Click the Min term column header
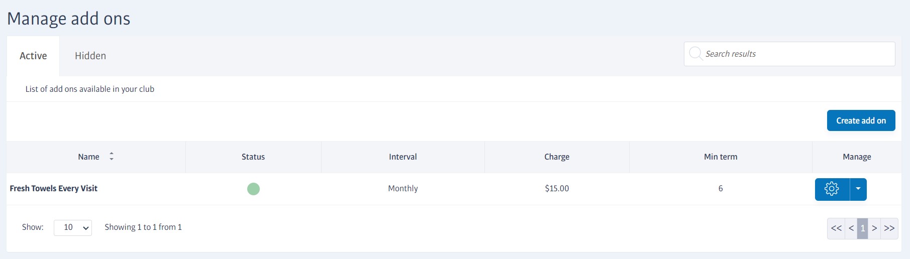The width and height of the screenshot is (910, 259). (x=721, y=157)
